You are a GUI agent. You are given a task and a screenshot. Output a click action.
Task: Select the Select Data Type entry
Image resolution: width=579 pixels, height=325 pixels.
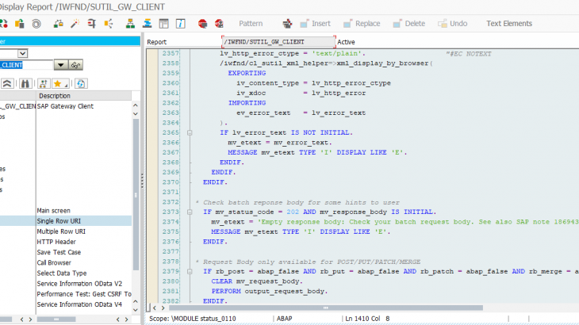pyautogui.click(x=62, y=273)
